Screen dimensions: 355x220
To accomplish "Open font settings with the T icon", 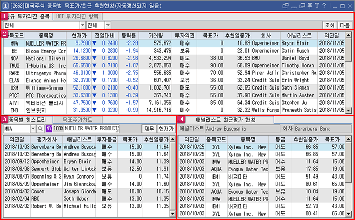I will 317,6.
